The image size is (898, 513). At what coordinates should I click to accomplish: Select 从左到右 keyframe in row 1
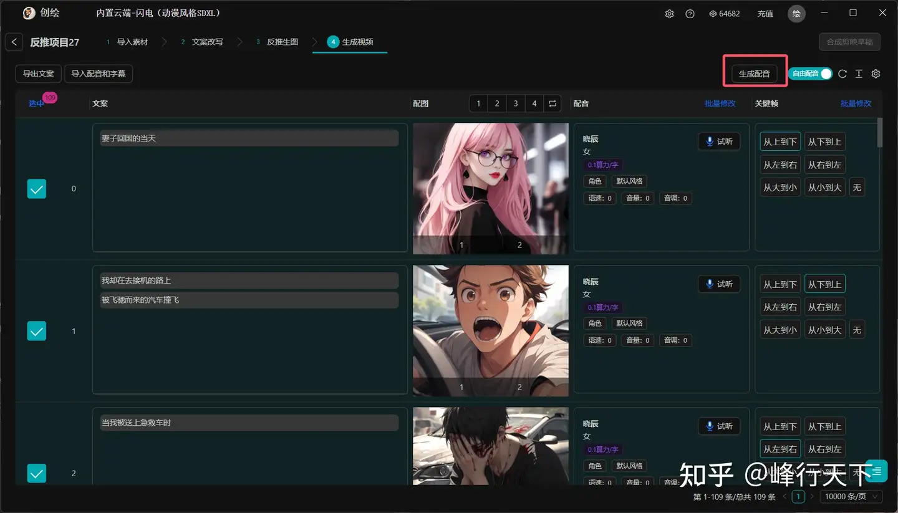[780, 307]
